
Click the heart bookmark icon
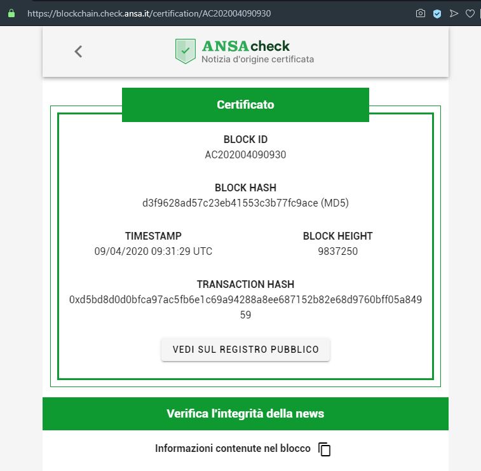click(x=470, y=13)
